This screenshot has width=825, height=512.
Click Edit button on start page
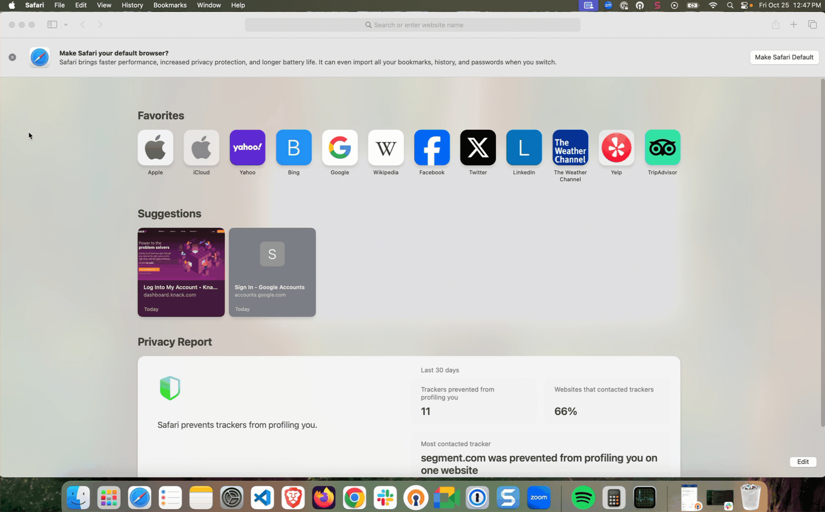[x=803, y=461]
